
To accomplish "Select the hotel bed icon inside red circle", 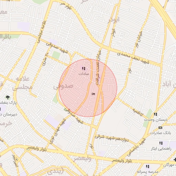I will point(93,94).
